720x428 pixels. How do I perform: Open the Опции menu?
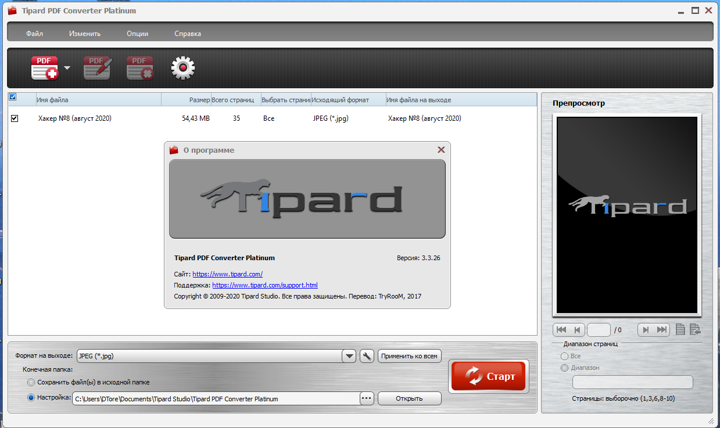(x=137, y=34)
